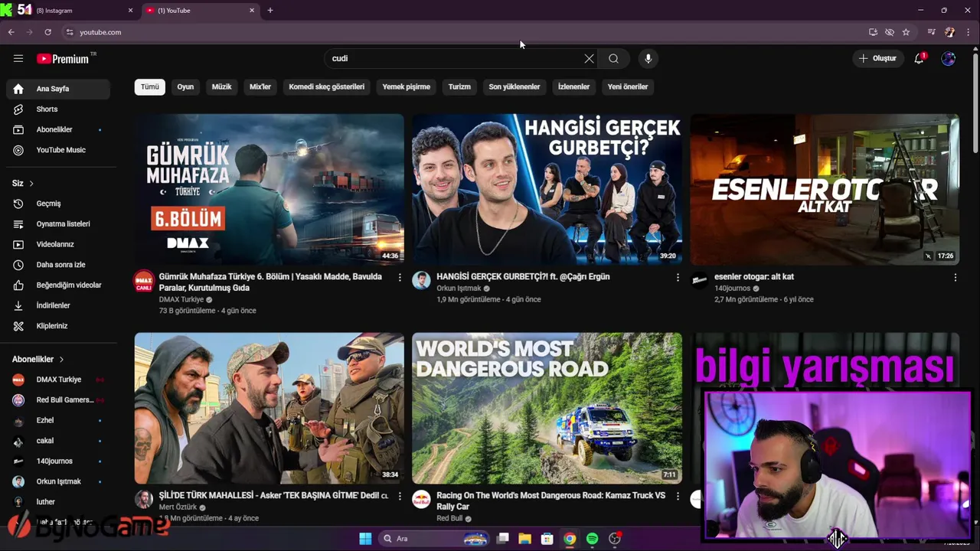The image size is (980, 551).
Task: Open options menu for Hangisi Gerçek Gurbetçi video
Action: [678, 277]
